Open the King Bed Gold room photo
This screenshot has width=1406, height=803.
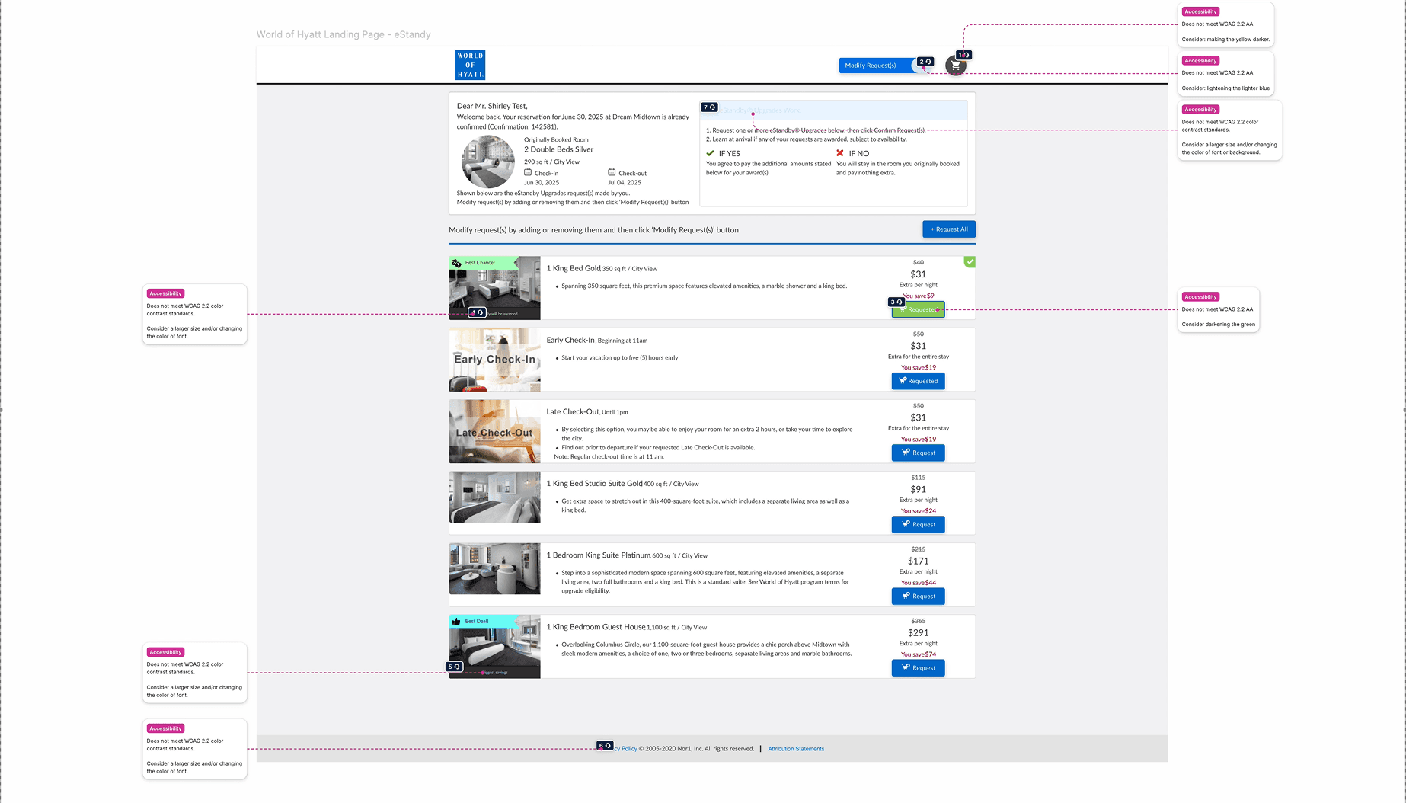pyautogui.click(x=495, y=288)
